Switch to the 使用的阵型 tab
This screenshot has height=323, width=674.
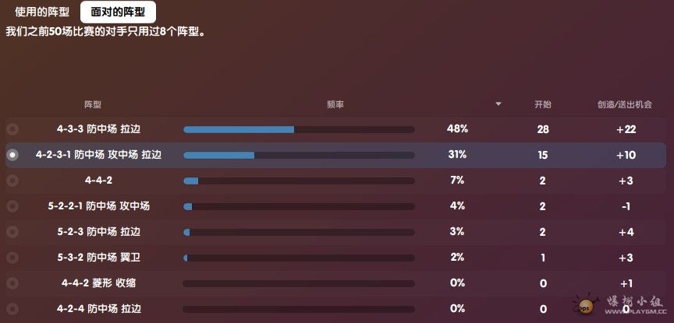coord(41,12)
